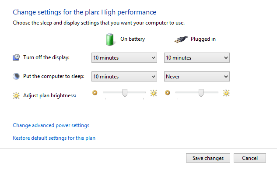Image resolution: width=277 pixels, height=170 pixels.
Task: Click the sleep moon icon
Action: click(x=16, y=76)
